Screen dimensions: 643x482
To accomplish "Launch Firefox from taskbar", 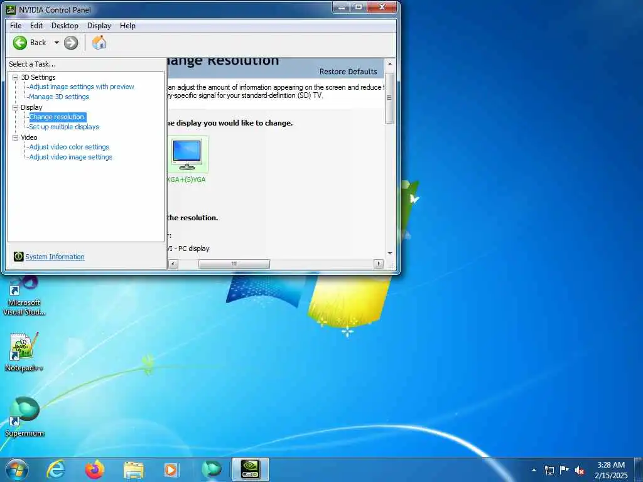I will (94, 469).
